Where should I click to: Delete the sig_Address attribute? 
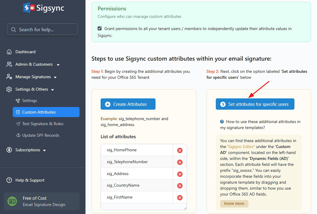[x=180, y=174]
